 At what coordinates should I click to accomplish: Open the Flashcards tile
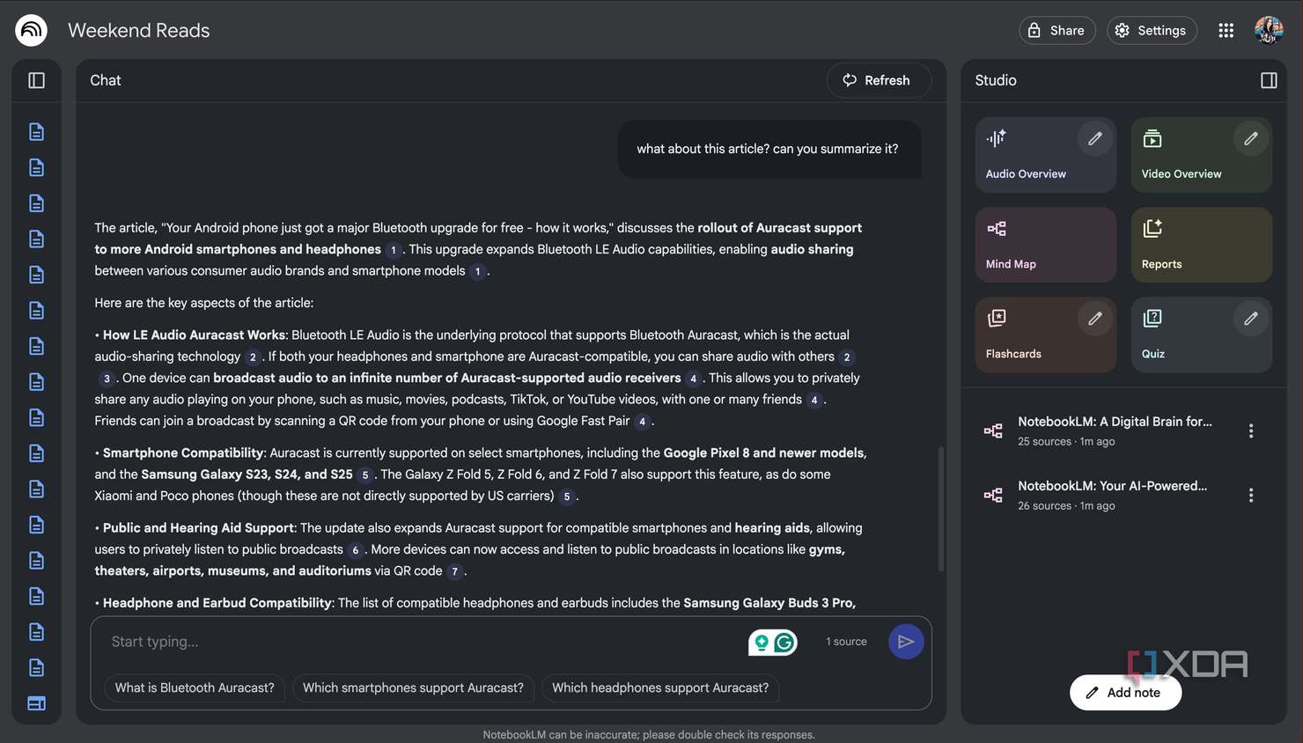(x=1046, y=335)
